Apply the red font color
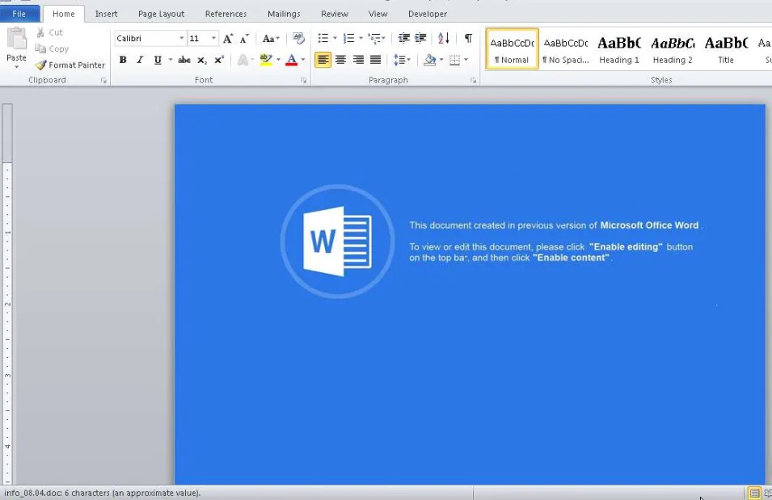The width and height of the screenshot is (772, 500). point(292,60)
